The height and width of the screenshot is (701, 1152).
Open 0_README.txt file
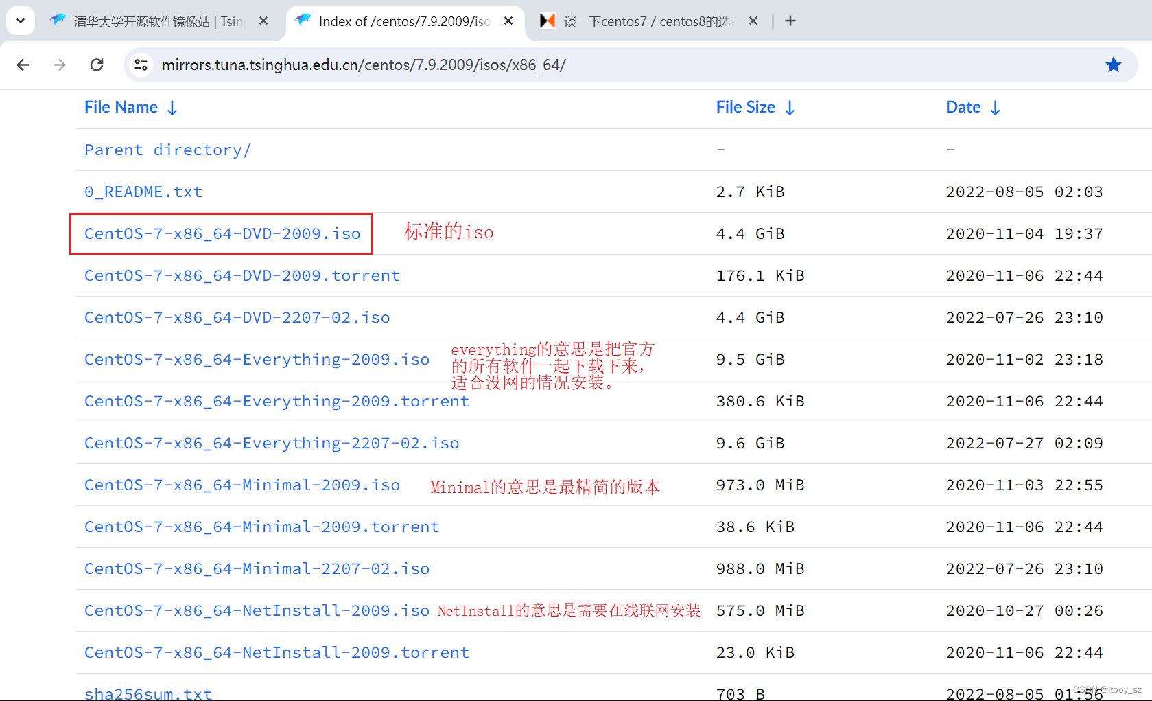pos(143,192)
